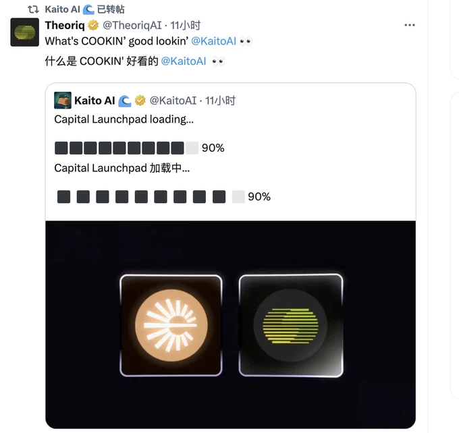Viewport: 459px width, 433px height.
Task: Open the quoted Kaito AI display name
Action: pyautogui.click(x=94, y=100)
